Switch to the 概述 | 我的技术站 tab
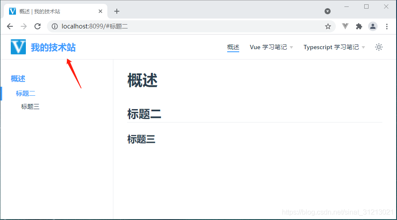The image size is (397, 220). [52, 11]
